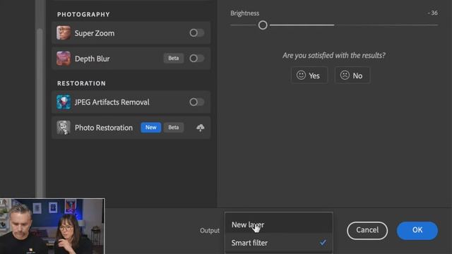Click the JPEG Artifacts Removal thumbnail icon

[64, 102]
